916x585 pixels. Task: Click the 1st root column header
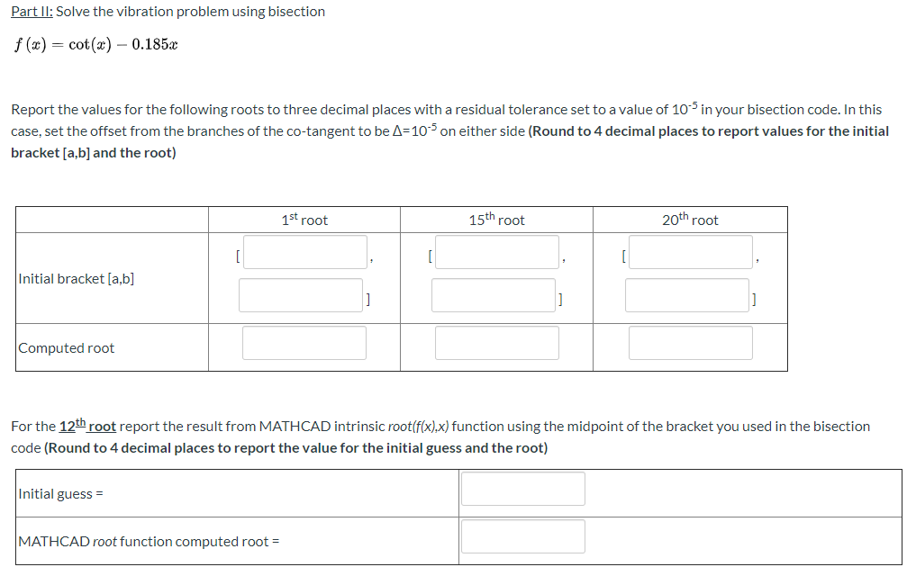point(304,219)
